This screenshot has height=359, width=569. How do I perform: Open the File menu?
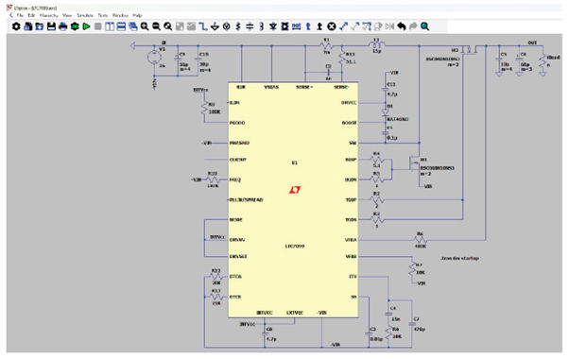(x=20, y=16)
